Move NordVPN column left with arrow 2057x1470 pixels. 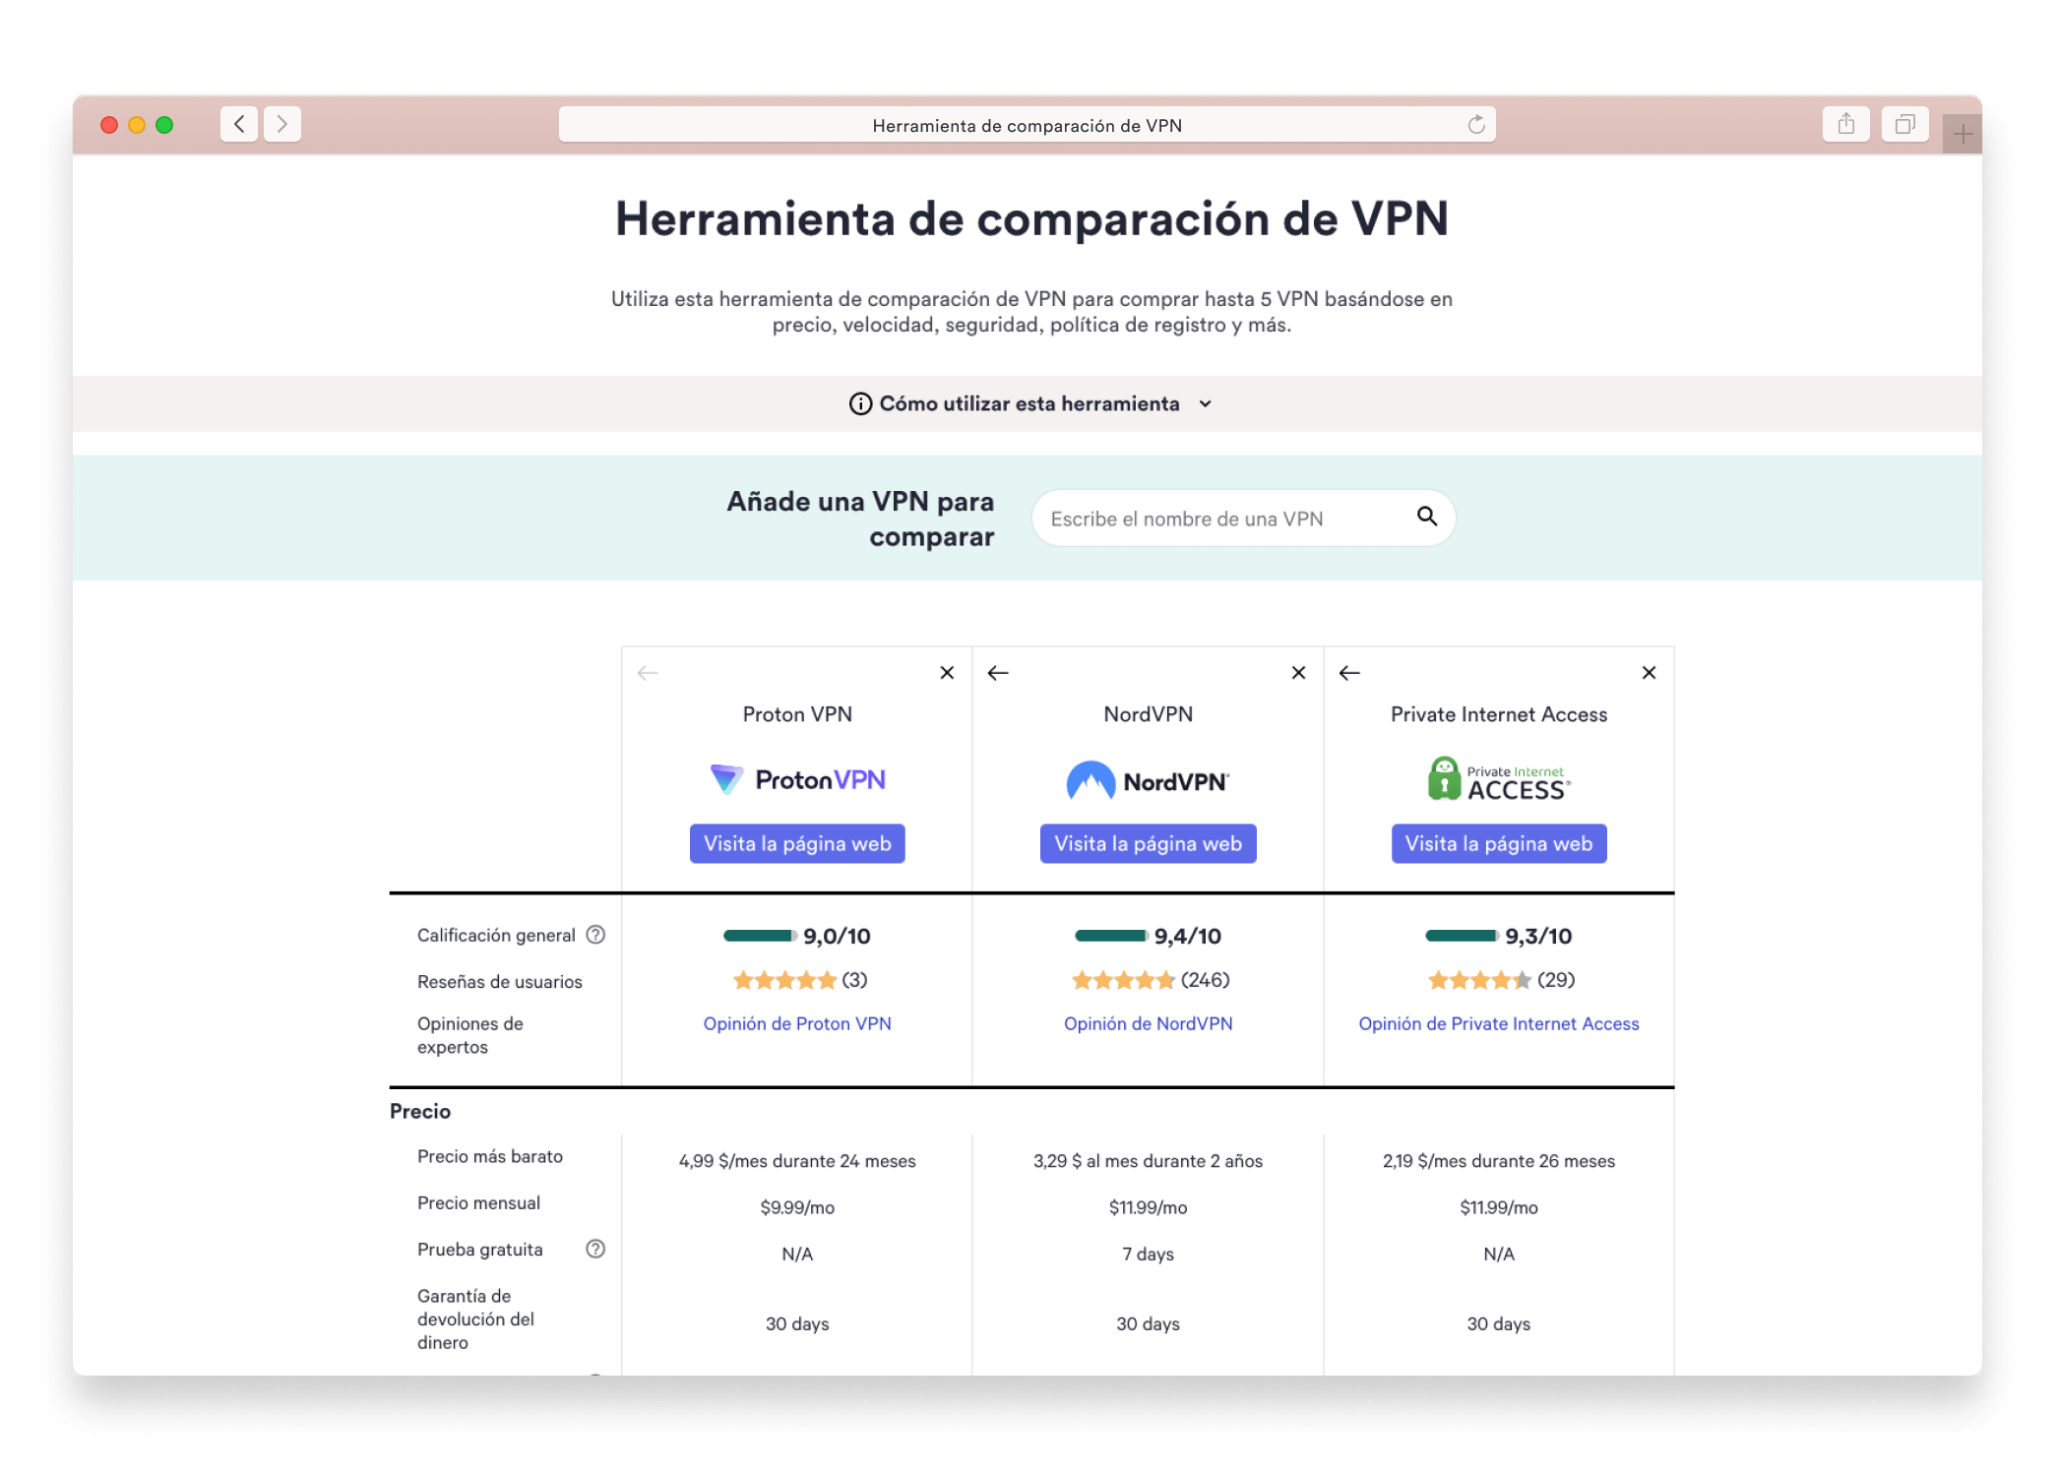998,673
